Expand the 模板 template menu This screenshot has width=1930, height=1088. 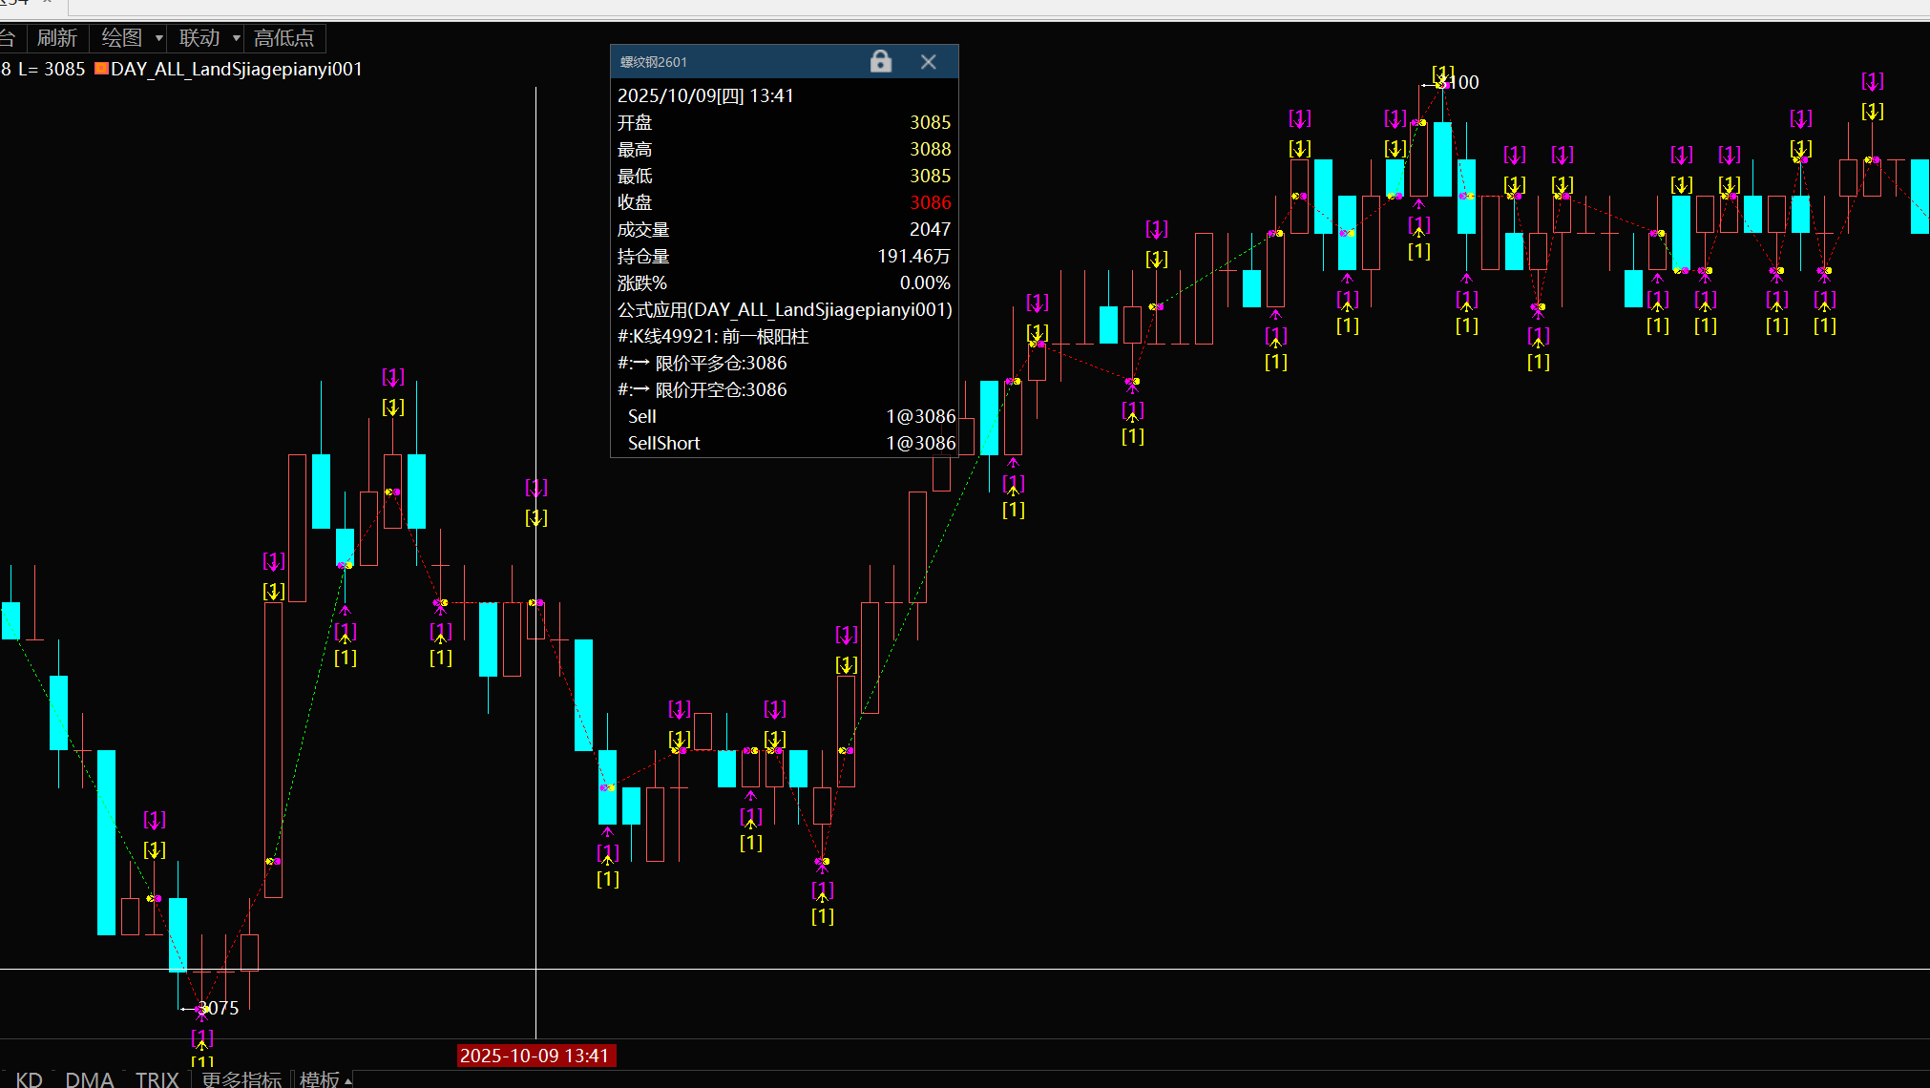(x=320, y=1078)
